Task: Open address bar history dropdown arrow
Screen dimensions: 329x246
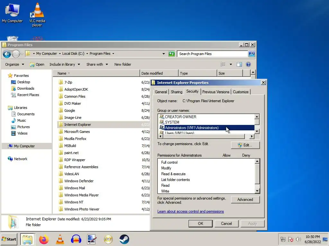Action: [x=164, y=54]
